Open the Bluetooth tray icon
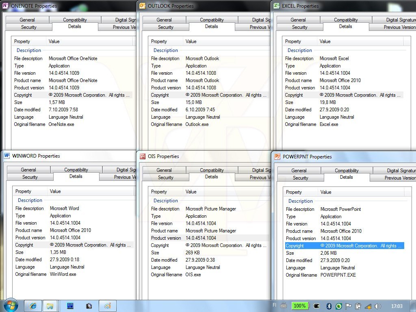This screenshot has width=416, height=312. click(x=329, y=306)
